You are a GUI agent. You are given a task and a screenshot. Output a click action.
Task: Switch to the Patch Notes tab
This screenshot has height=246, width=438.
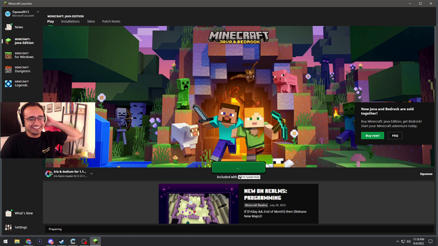click(x=111, y=21)
